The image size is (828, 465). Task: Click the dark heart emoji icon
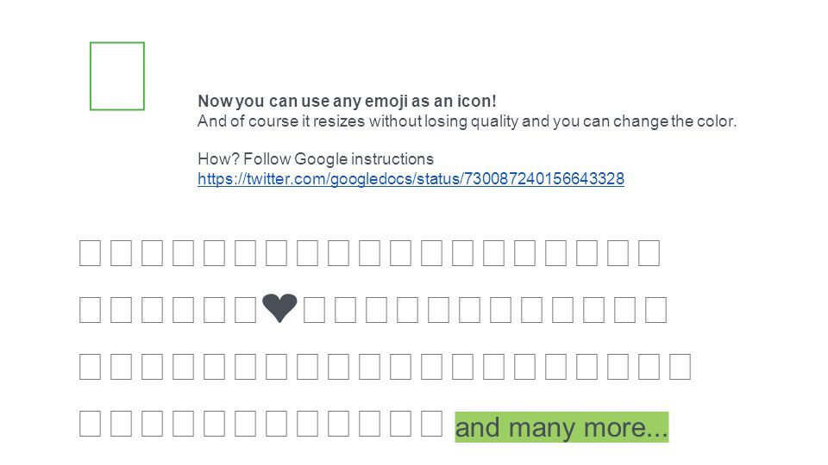pos(279,308)
